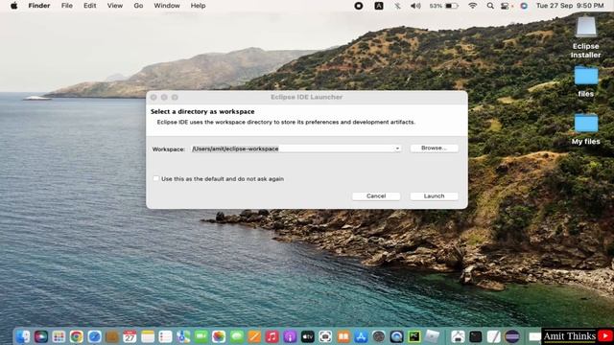Cancel the Eclipse IDE Launcher dialog
The image size is (614, 345).
pos(376,195)
